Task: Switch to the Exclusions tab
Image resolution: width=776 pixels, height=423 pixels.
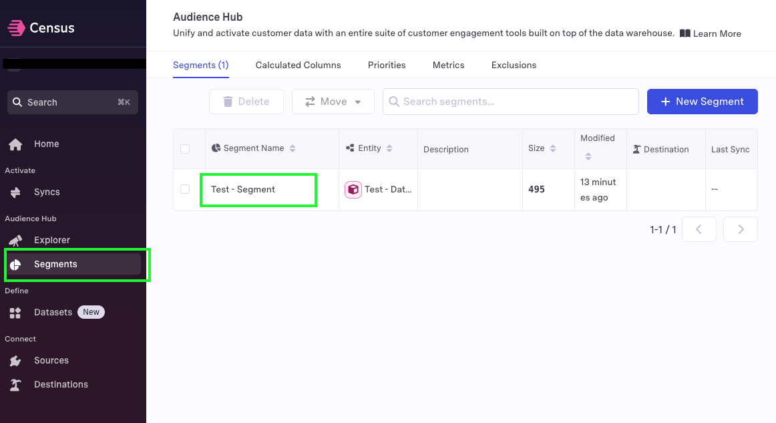Action: click(x=514, y=65)
